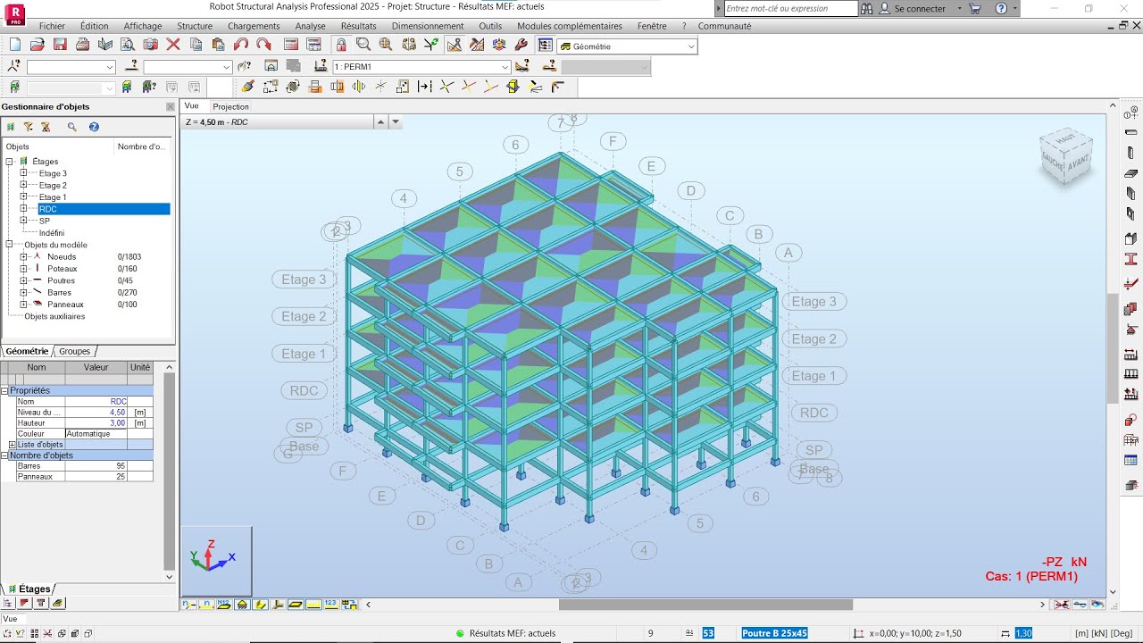Move work plane up with arrow button
This screenshot has height=643, width=1143.
[x=380, y=121]
